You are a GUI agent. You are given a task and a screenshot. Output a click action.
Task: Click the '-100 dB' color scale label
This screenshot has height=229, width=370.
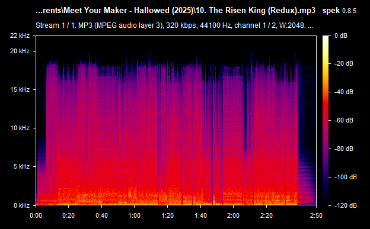point(346,177)
